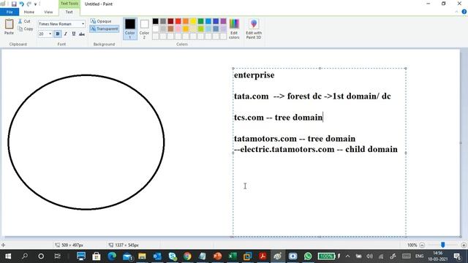Pick the yellow color swatch
This screenshot has width=468, height=263.
193,21
